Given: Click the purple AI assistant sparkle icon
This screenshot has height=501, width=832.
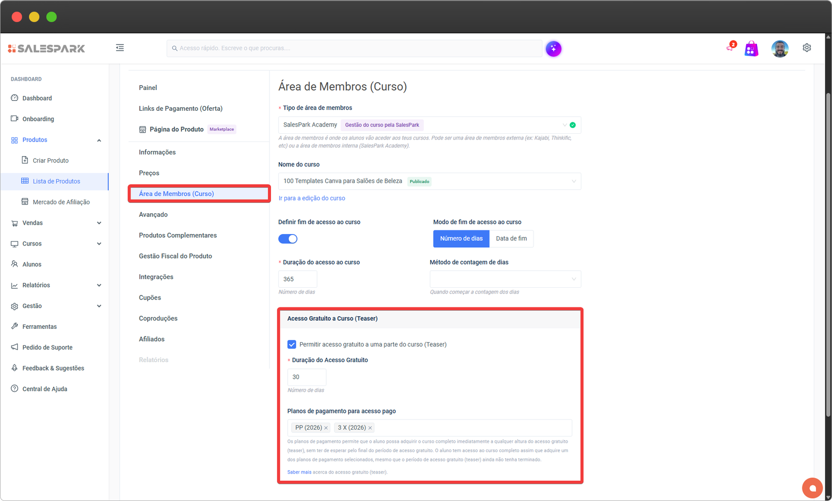Looking at the screenshot, I should pyautogui.click(x=553, y=48).
